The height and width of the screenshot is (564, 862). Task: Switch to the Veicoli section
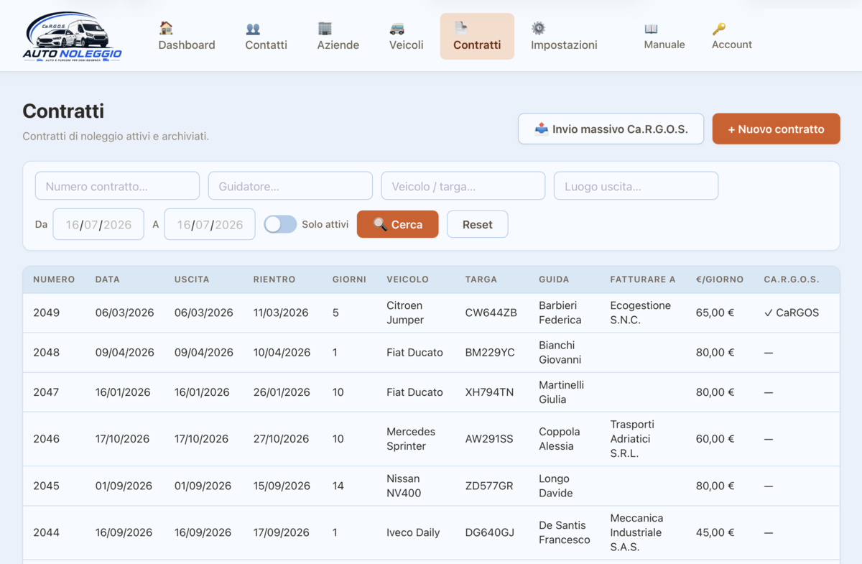[406, 36]
